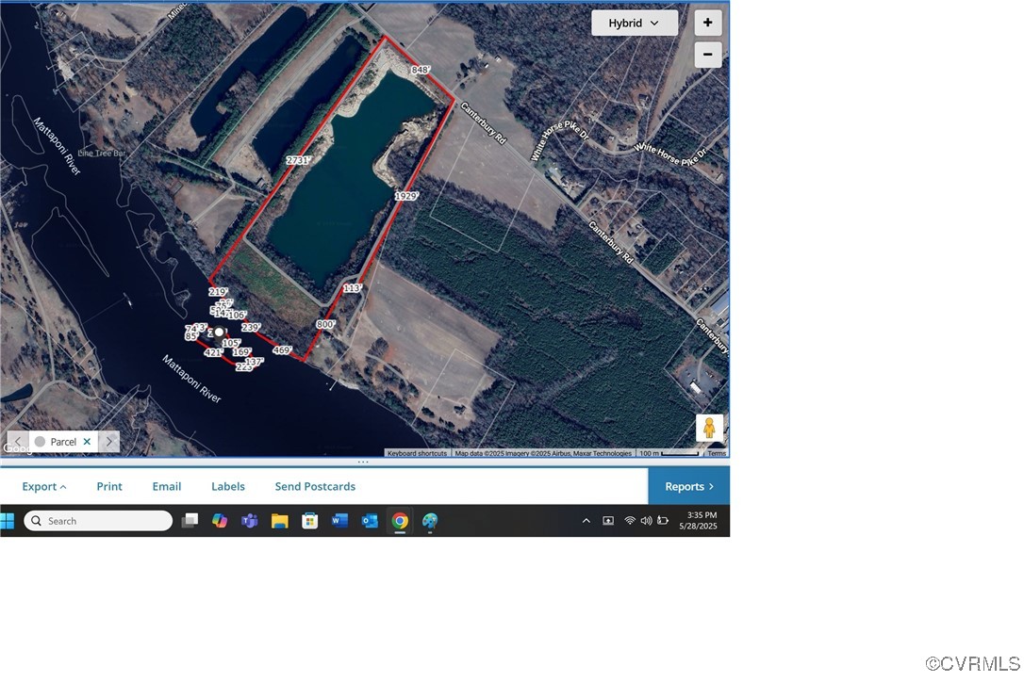Remove the Parcel layer chip
The width and height of the screenshot is (1024, 682).
[x=87, y=442]
